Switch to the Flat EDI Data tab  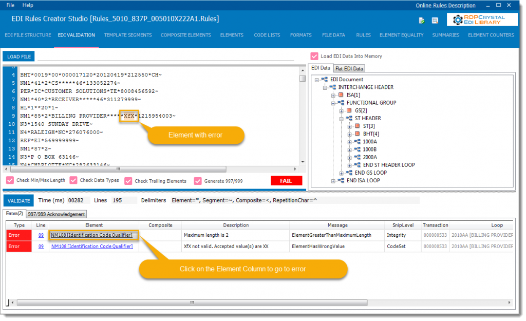pos(349,68)
